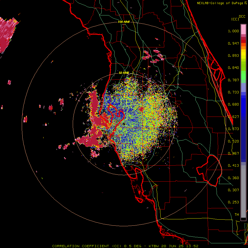This screenshot has height=248, width=248.
Task: Click the KTBW station identifier in caption
Action: click(154, 246)
